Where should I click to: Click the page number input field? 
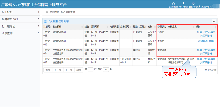pos(91,70)
